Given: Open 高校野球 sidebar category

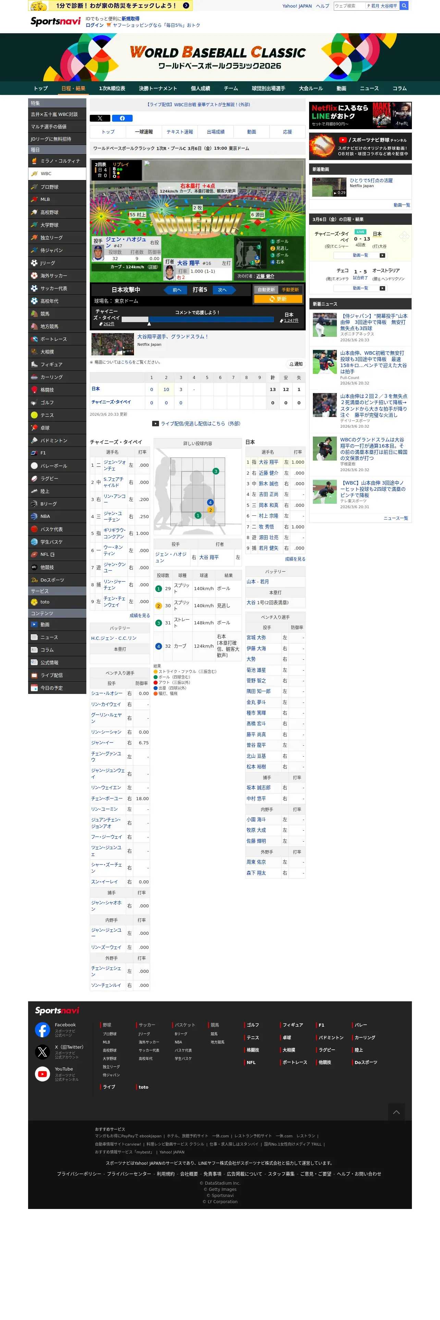Looking at the screenshot, I should pos(57,212).
